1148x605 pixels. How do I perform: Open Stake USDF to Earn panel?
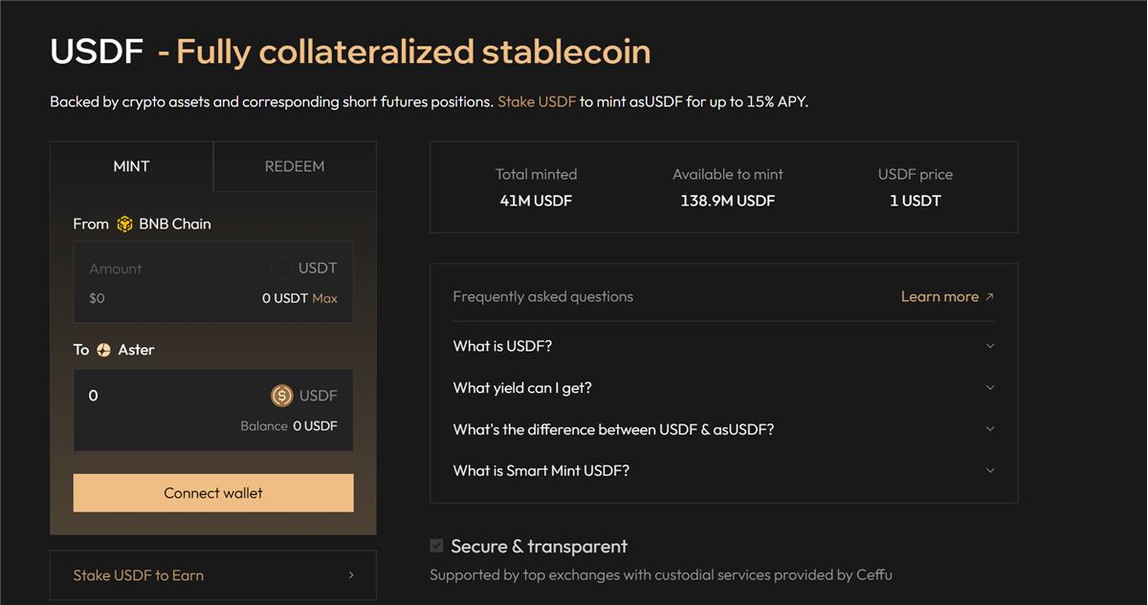pyautogui.click(x=213, y=575)
